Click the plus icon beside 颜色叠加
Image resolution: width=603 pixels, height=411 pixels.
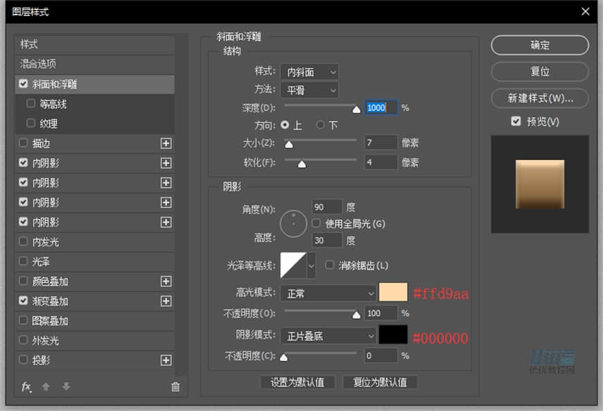(166, 281)
